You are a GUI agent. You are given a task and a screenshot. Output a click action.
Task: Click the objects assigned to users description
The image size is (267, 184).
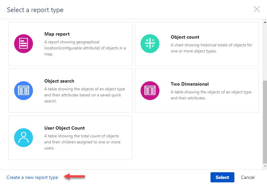pos(82,142)
